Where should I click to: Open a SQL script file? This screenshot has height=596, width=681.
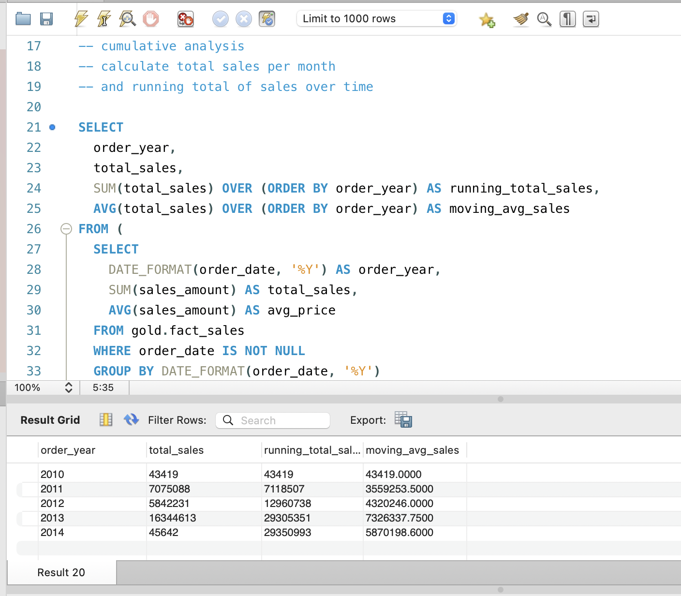[23, 19]
